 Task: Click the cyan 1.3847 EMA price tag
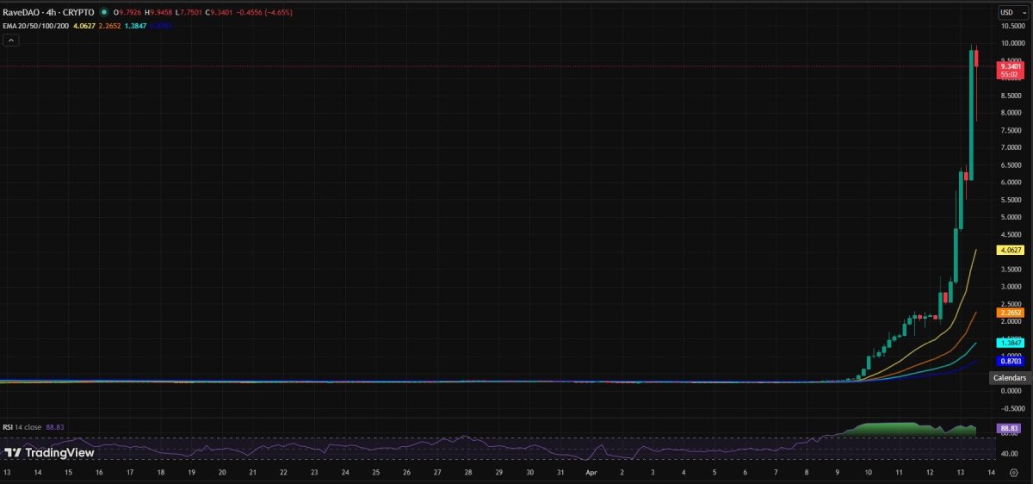[1011, 343]
